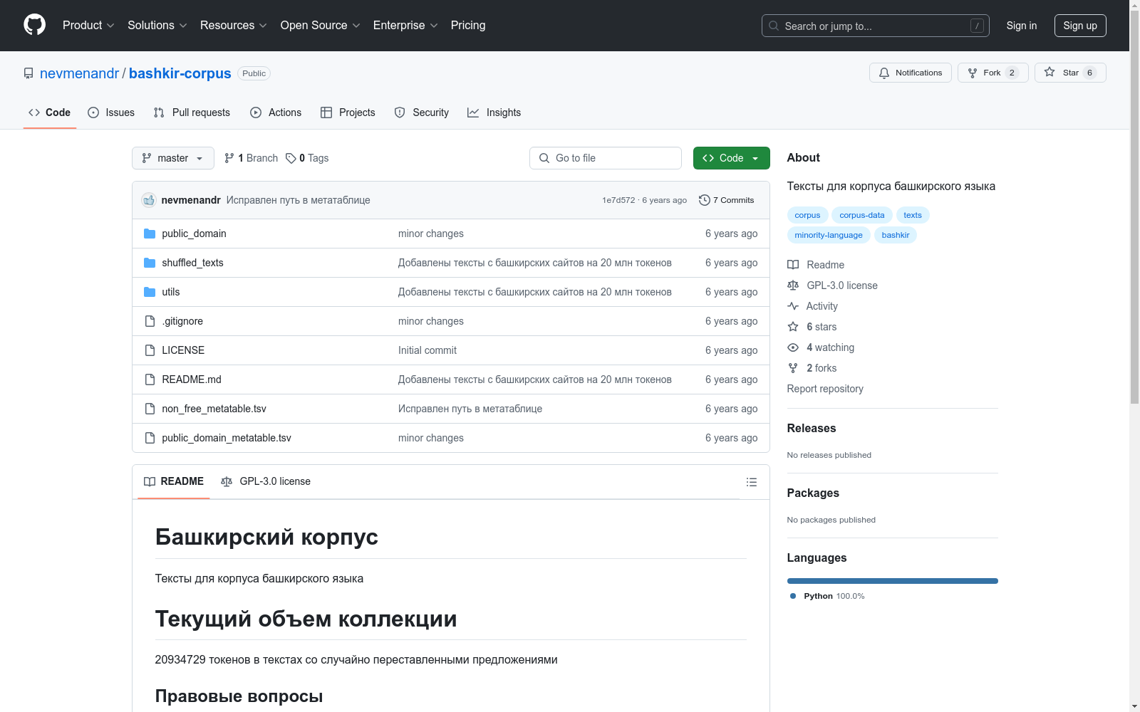Expand the Enterprise menu
The width and height of the screenshot is (1140, 712).
pyautogui.click(x=405, y=25)
